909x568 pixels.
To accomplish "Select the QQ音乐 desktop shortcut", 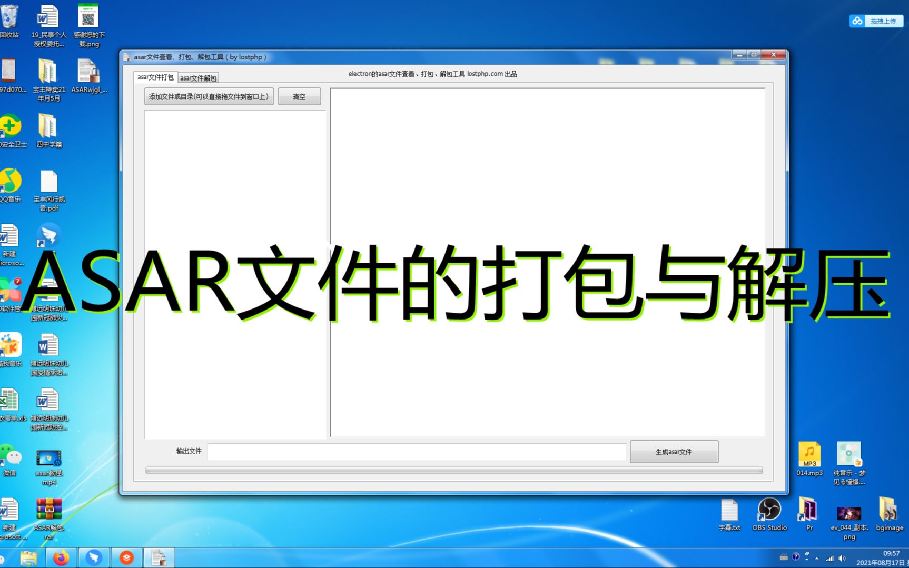I will point(10,185).
